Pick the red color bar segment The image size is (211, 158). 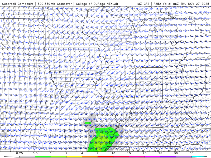click(x=105, y=157)
